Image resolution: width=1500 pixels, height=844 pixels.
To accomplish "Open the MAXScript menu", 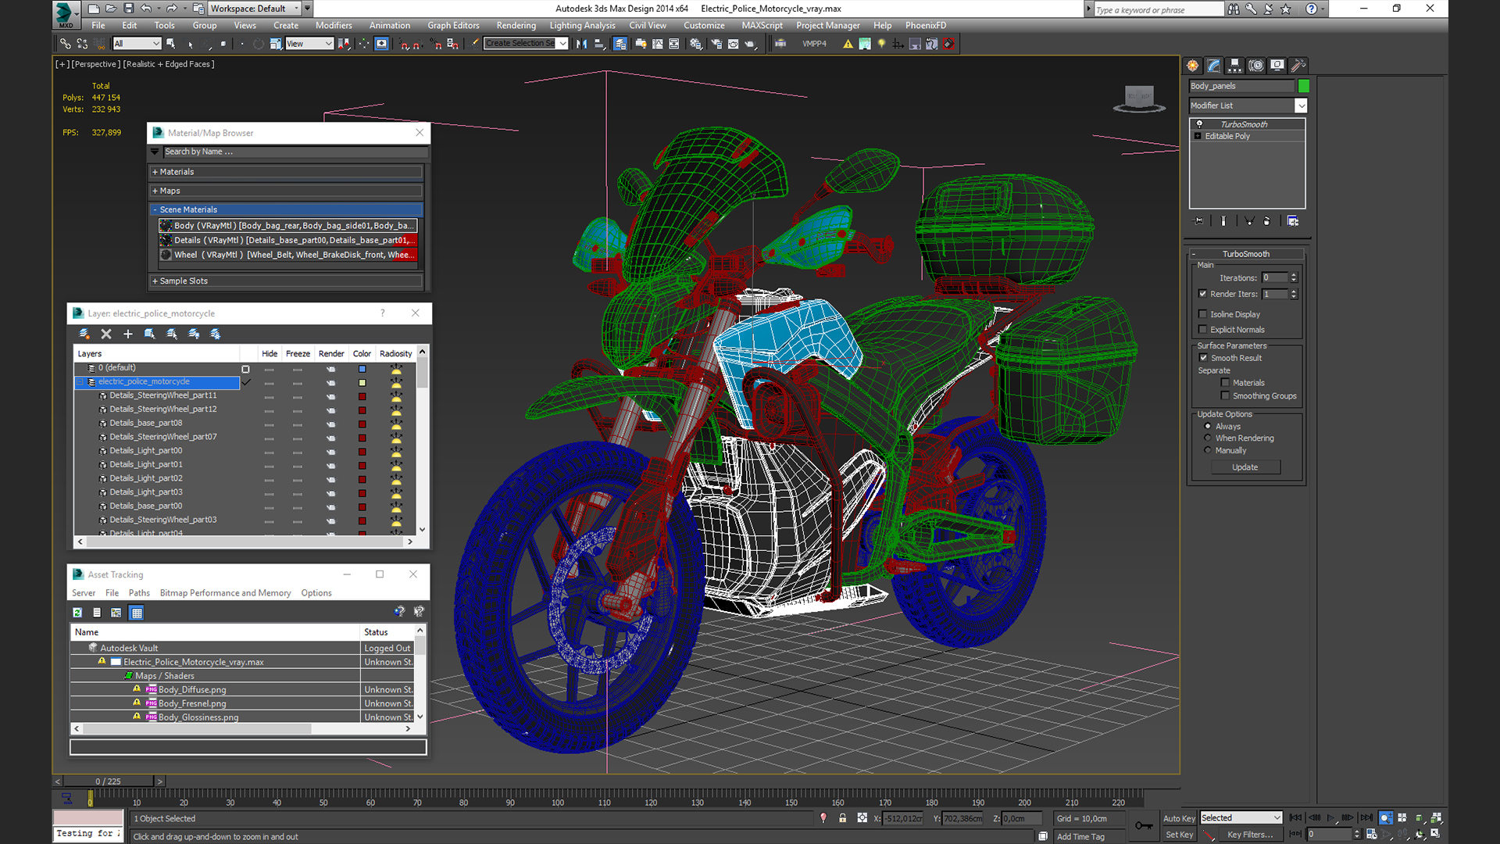I will tap(762, 26).
